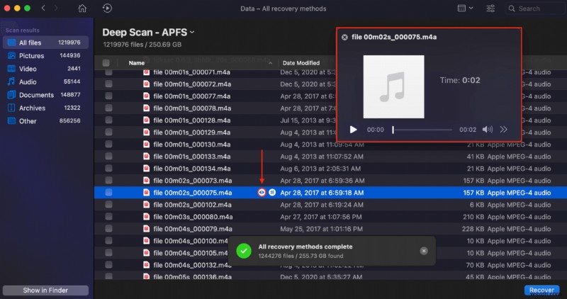This screenshot has height=299, width=567.
Task: Click the audio preview seek slider
Action: click(x=422, y=130)
